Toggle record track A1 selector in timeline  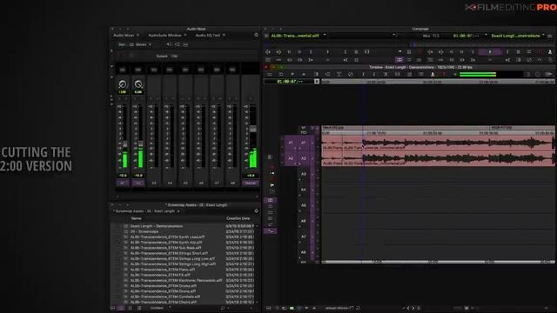pos(304,143)
